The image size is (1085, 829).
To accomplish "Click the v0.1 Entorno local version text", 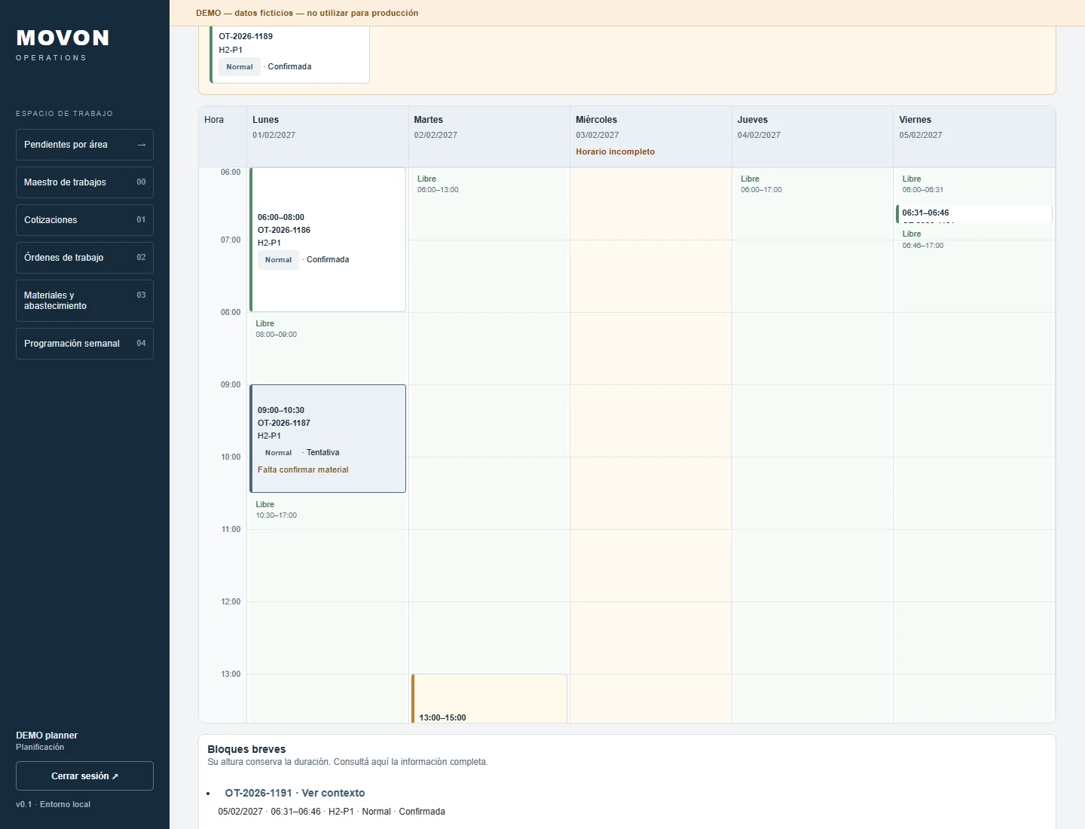I will pyautogui.click(x=53, y=804).
